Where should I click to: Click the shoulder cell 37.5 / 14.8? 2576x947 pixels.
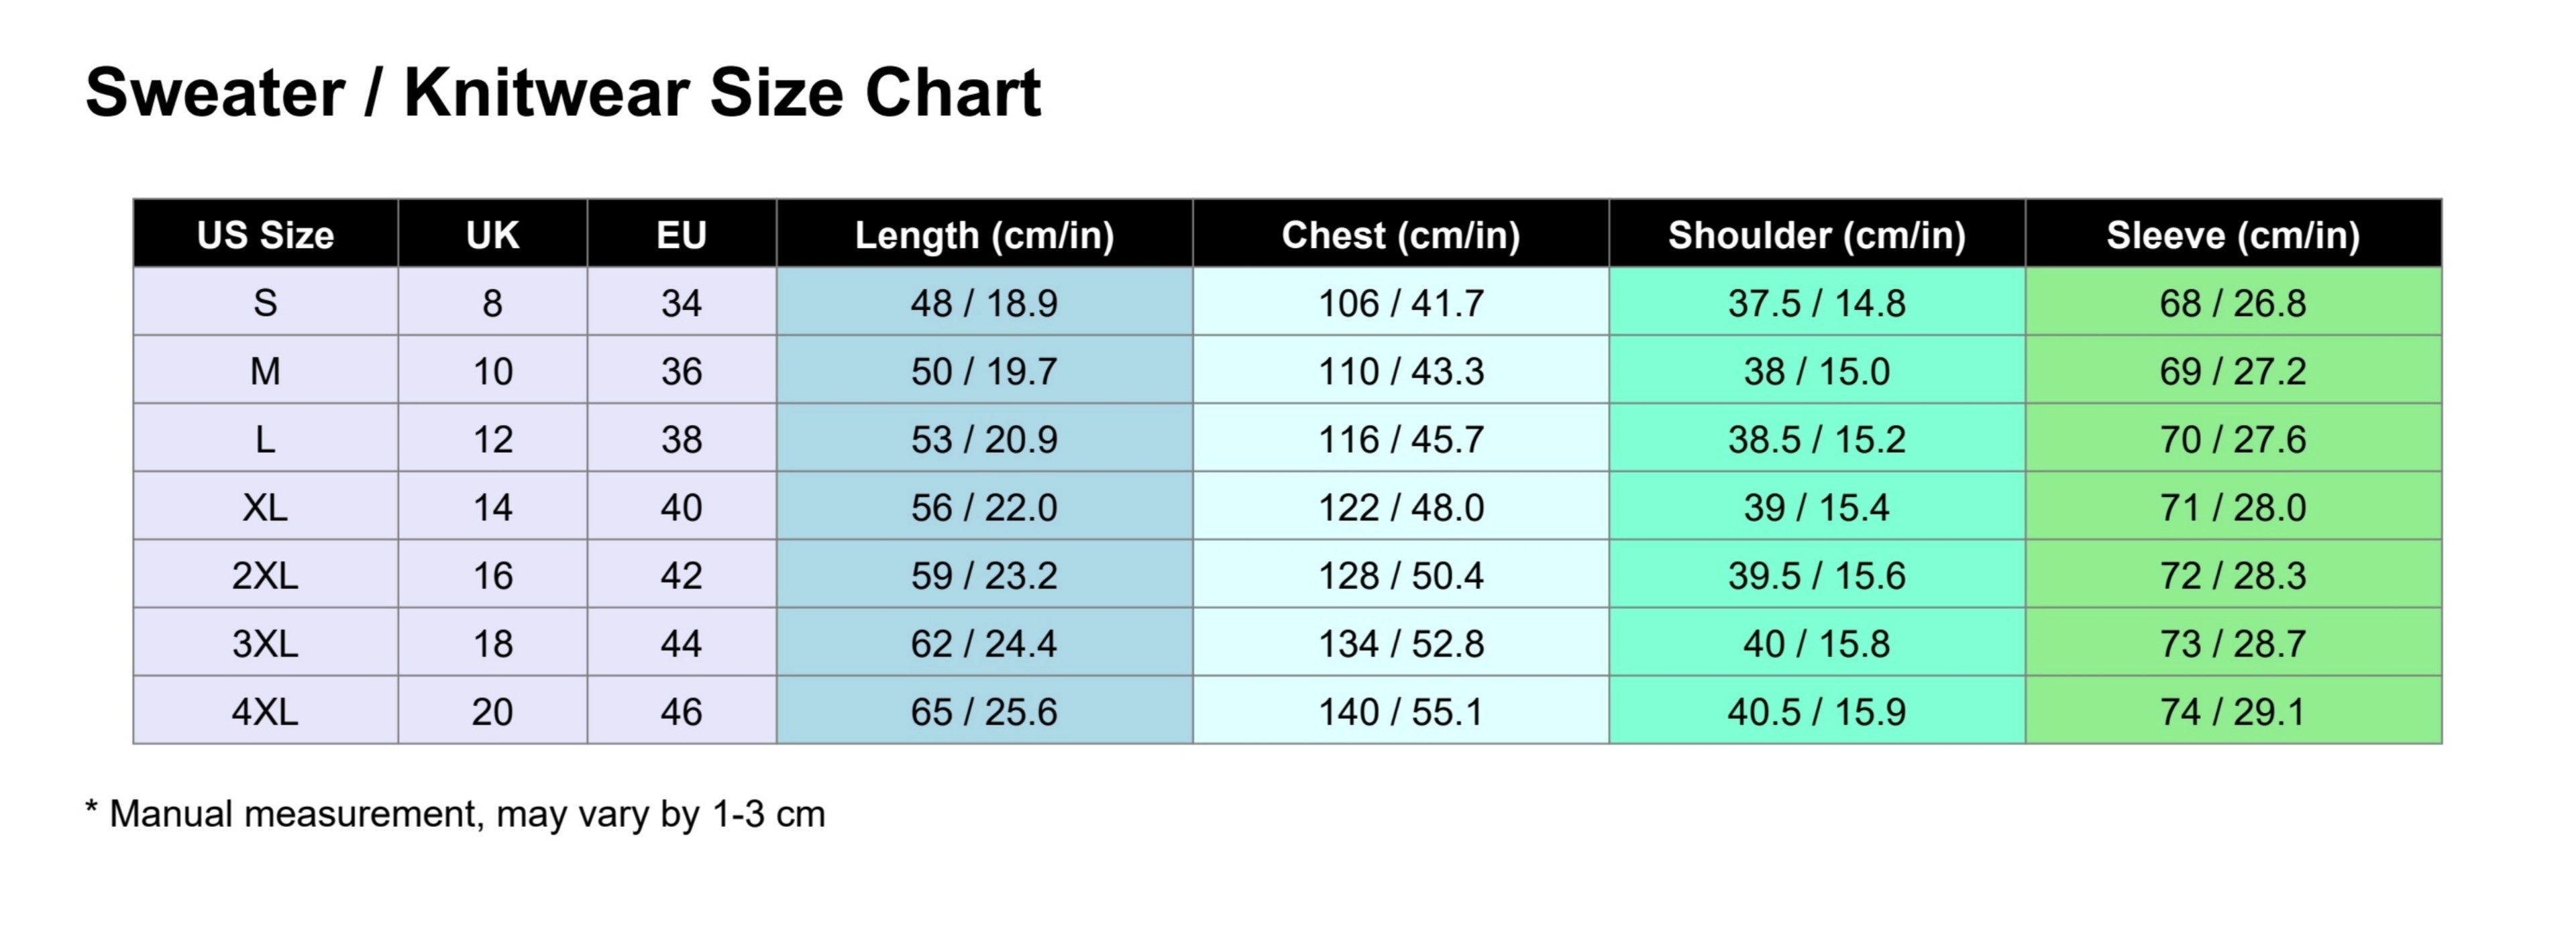pyautogui.click(x=1816, y=303)
